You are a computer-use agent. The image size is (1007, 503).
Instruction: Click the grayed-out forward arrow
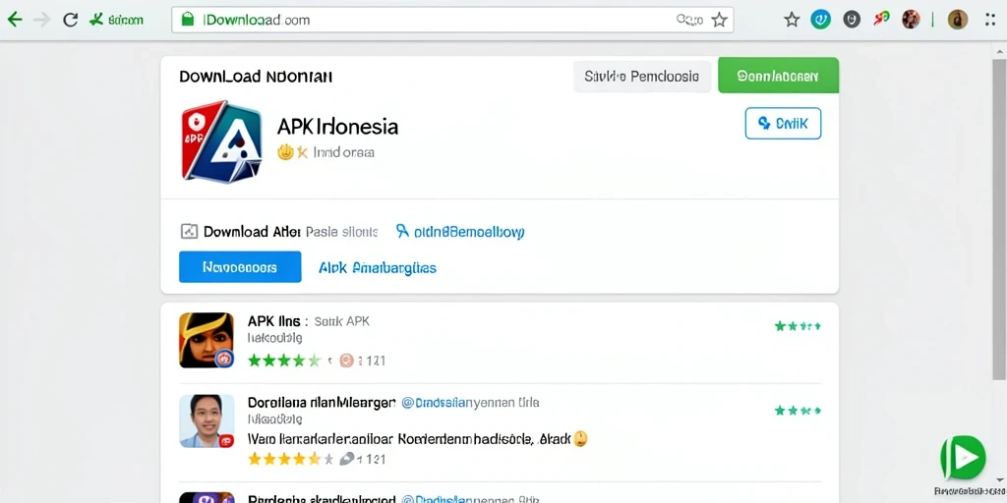pos(41,20)
